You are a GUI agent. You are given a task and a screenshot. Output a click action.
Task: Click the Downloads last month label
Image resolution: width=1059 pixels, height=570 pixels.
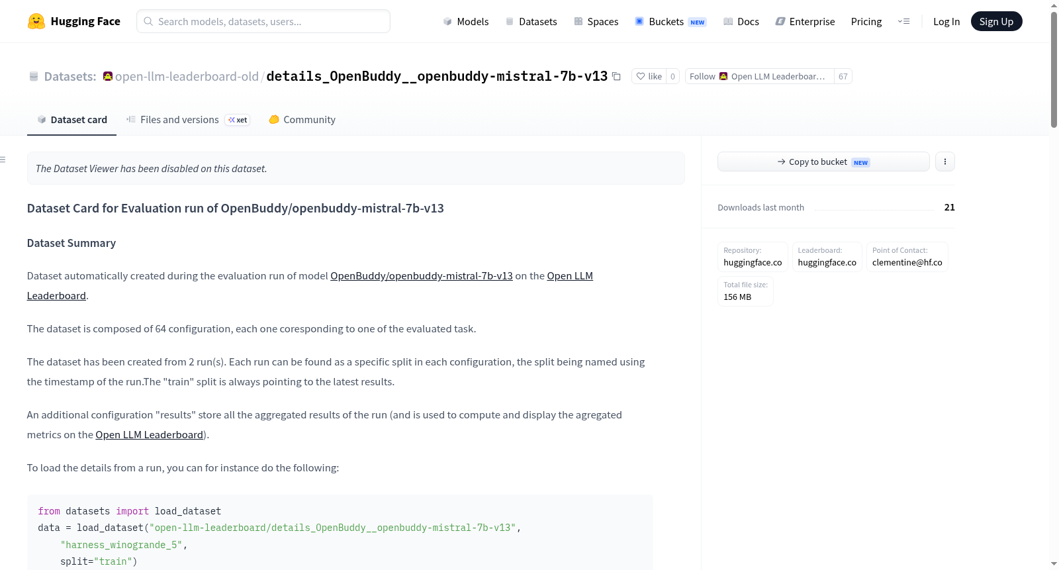760,207
